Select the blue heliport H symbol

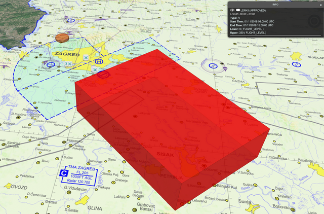pos(99,61)
